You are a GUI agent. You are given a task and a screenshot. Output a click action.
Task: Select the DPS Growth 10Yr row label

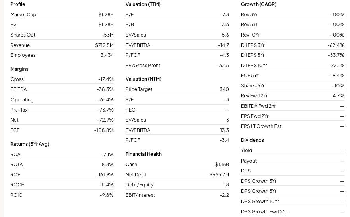pos(260,201)
